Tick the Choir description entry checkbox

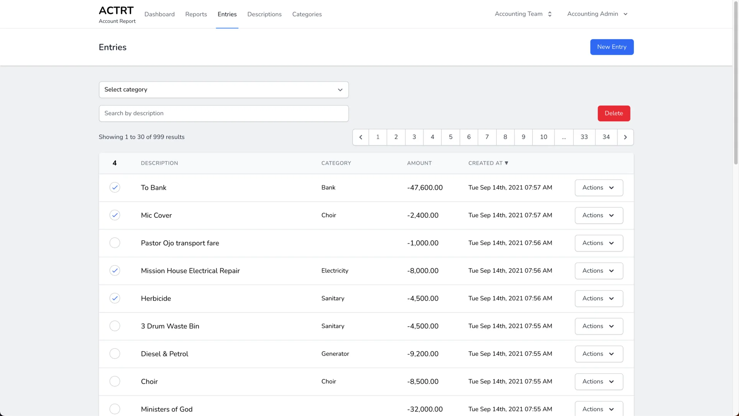pos(115,381)
